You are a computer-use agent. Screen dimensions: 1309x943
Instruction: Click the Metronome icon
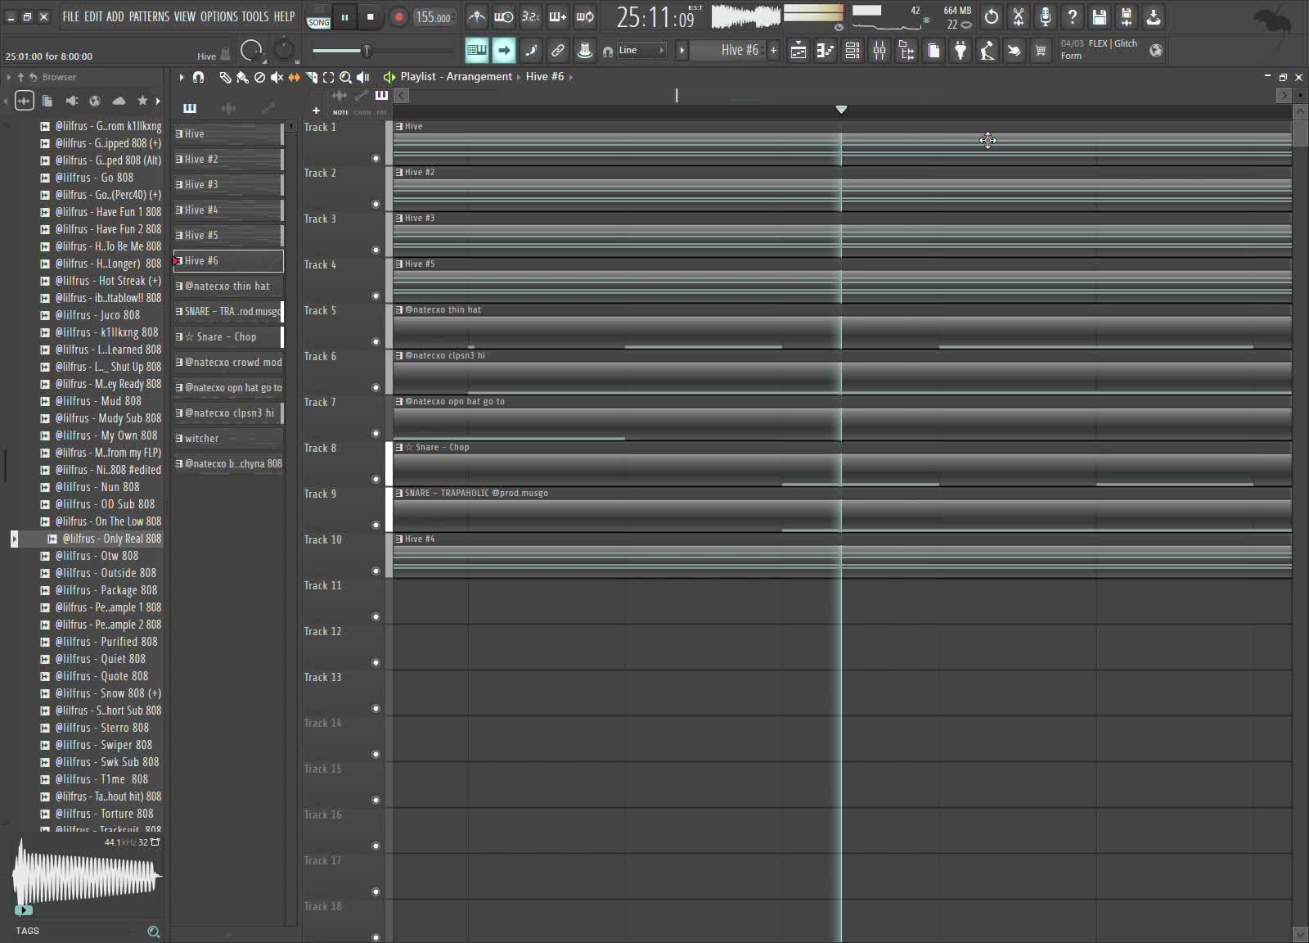tap(477, 16)
